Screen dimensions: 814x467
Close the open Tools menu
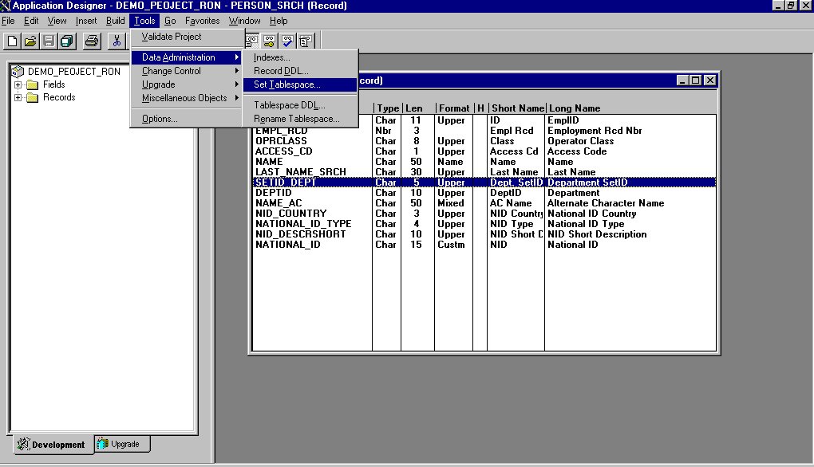144,21
